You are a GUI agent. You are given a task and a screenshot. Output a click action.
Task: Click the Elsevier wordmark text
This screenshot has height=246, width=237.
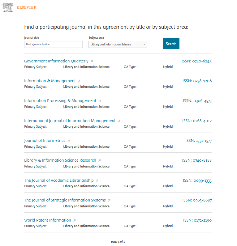click(x=27, y=7)
